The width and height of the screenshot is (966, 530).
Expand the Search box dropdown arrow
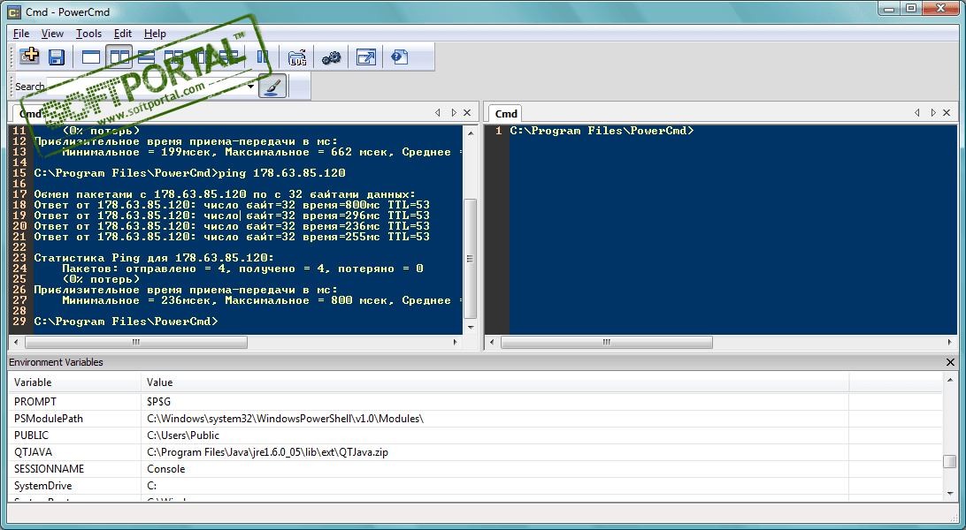click(250, 86)
